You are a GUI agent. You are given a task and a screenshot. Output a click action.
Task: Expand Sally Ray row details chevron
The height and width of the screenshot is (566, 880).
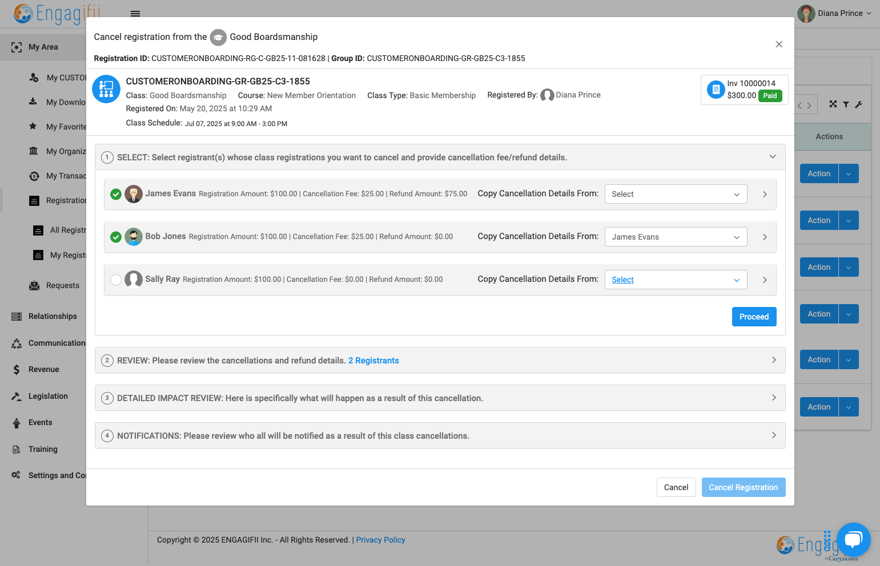point(765,280)
